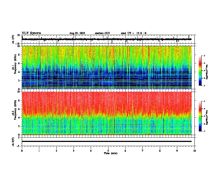Click the time axis tick label "1"

coord(39,151)
